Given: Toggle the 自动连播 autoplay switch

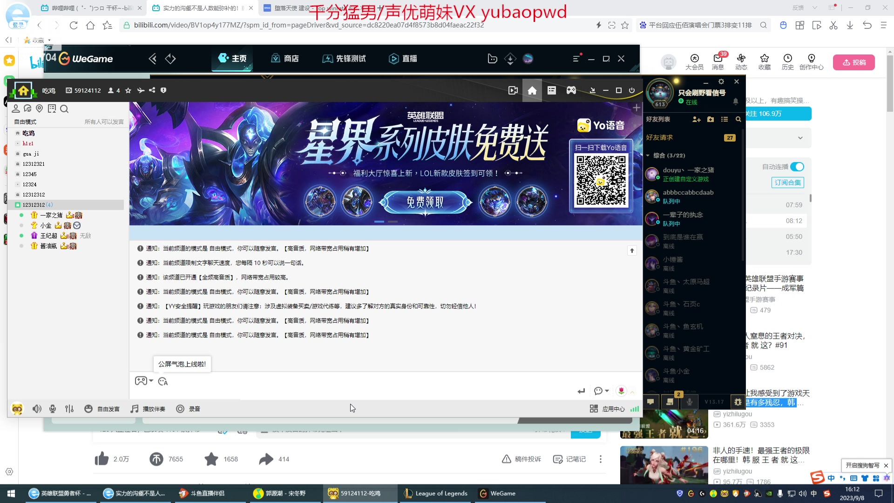Looking at the screenshot, I should tap(797, 167).
